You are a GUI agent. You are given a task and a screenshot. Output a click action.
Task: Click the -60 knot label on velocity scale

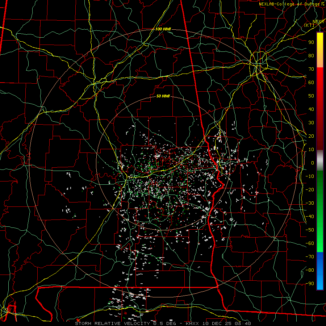tap(310, 243)
